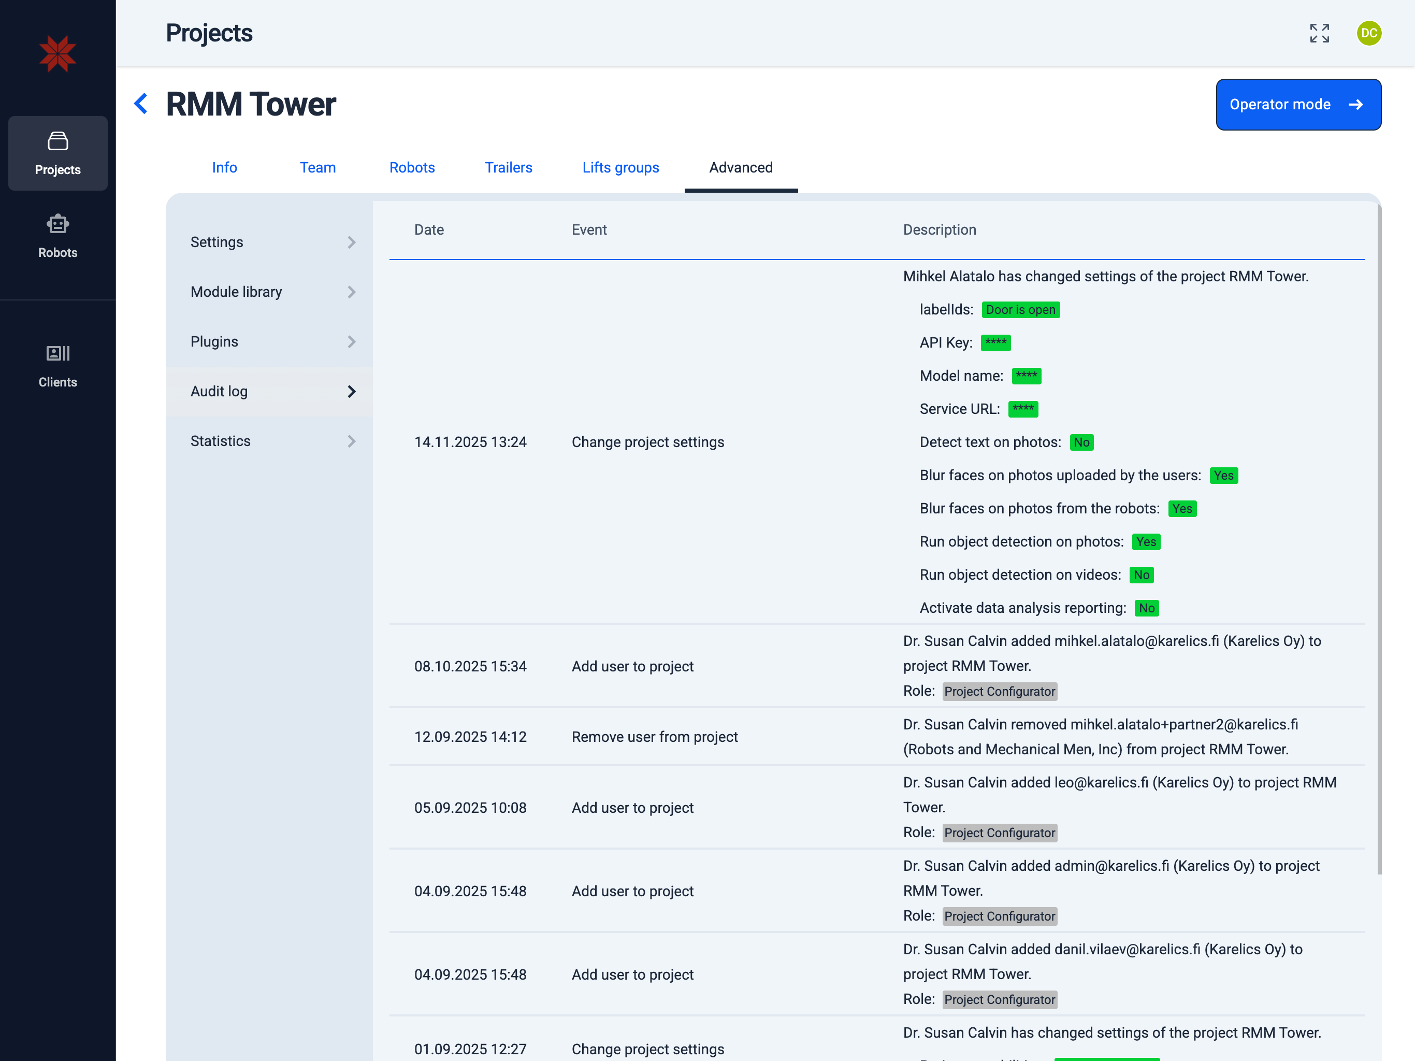The width and height of the screenshot is (1415, 1061).
Task: Switch to the Team tab
Action: (x=317, y=168)
